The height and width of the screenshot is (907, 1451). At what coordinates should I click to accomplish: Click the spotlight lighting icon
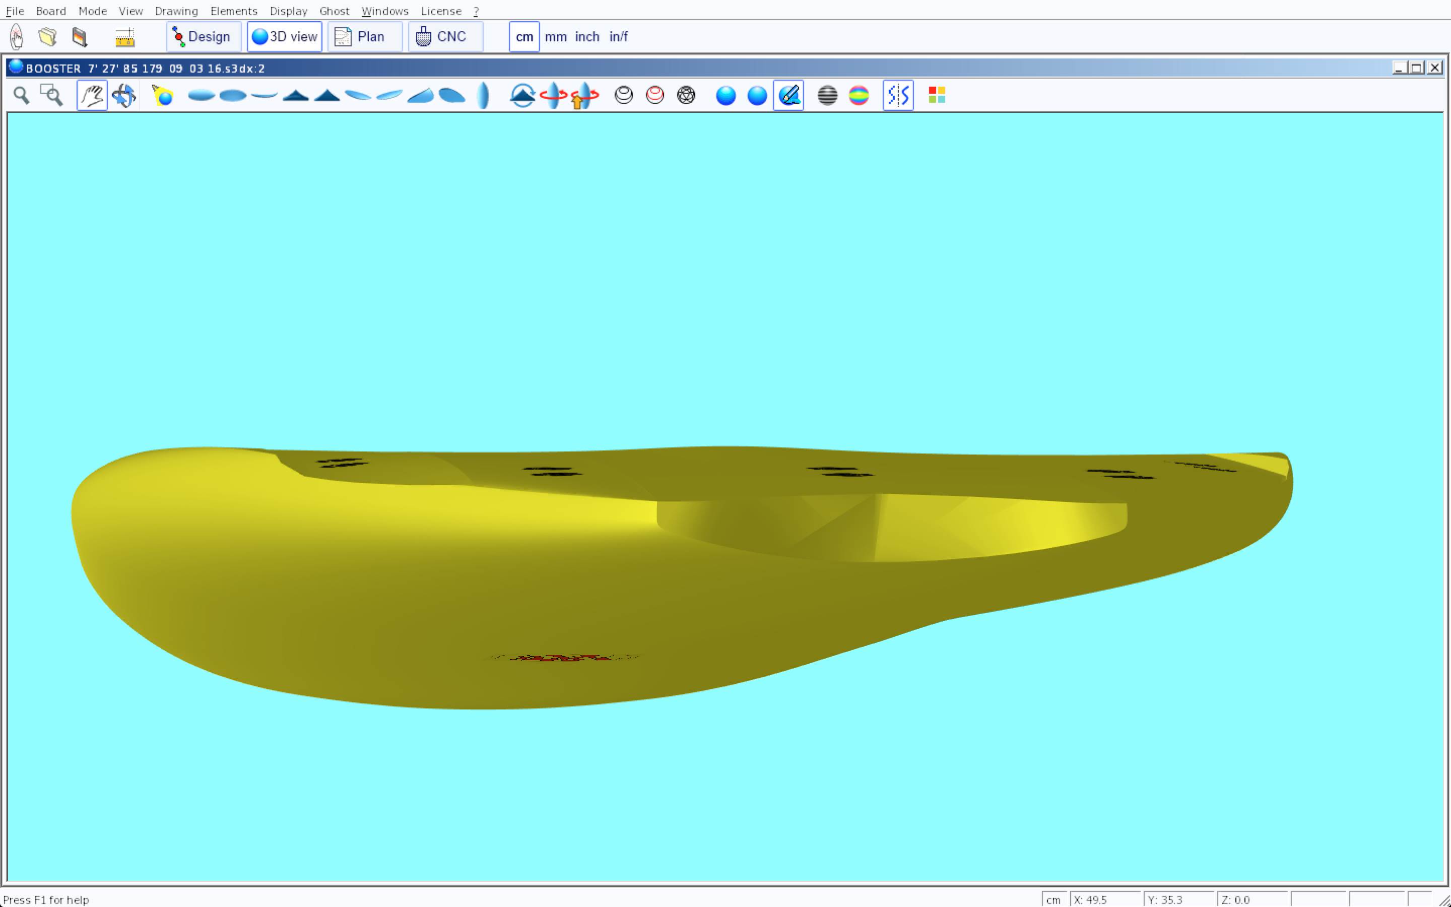[x=163, y=95]
